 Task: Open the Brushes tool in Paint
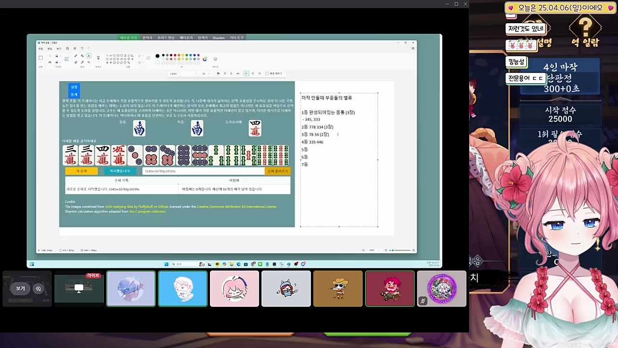(x=98, y=58)
